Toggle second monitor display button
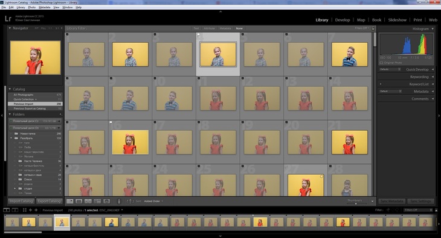Image resolution: width=441 pixels, height=238 pixels. click(x=15, y=210)
